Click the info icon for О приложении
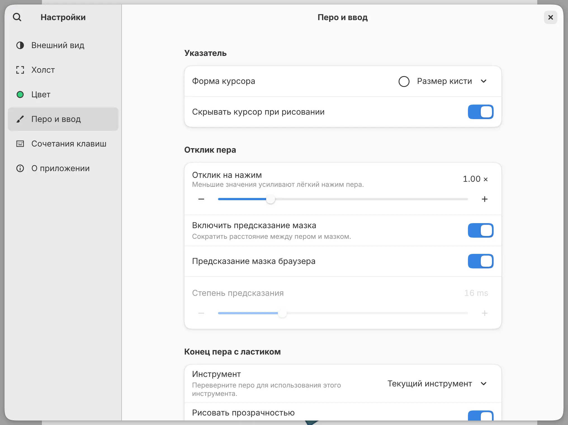The width and height of the screenshot is (568, 425). point(20,168)
